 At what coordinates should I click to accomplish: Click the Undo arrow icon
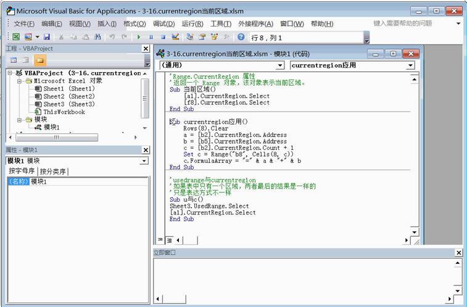click(112, 37)
